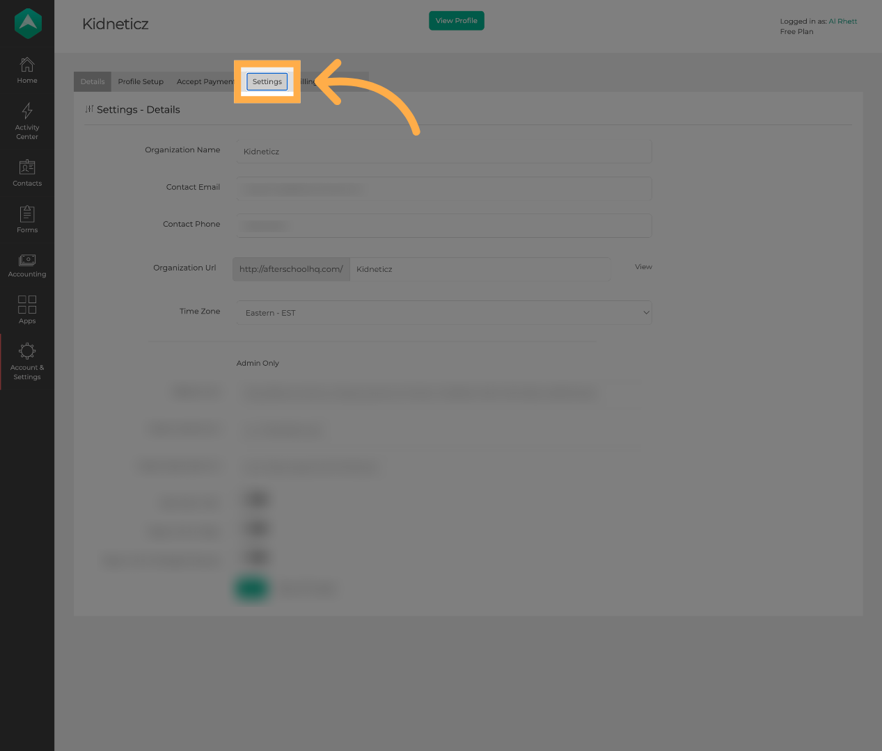
Task: Click the View link beside Organization Url
Action: (643, 267)
